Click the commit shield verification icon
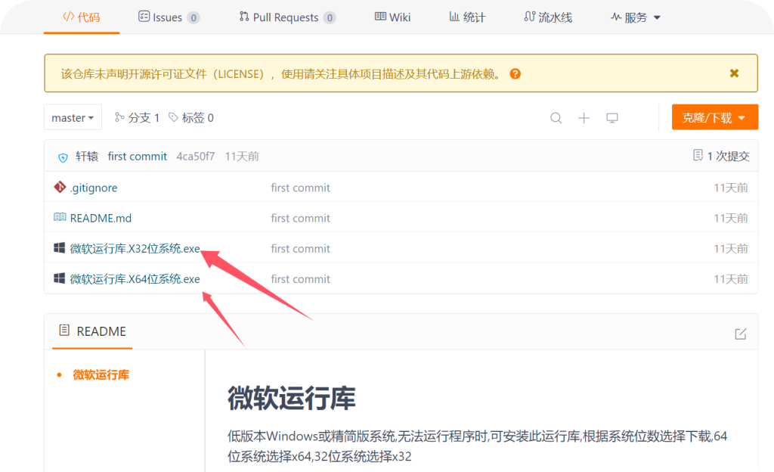This screenshot has height=472, width=774. (x=63, y=157)
